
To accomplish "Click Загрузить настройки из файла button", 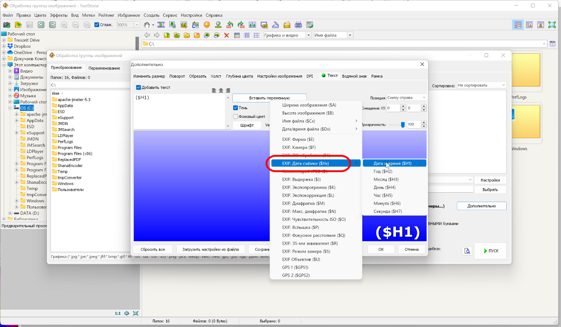I will pos(210,249).
